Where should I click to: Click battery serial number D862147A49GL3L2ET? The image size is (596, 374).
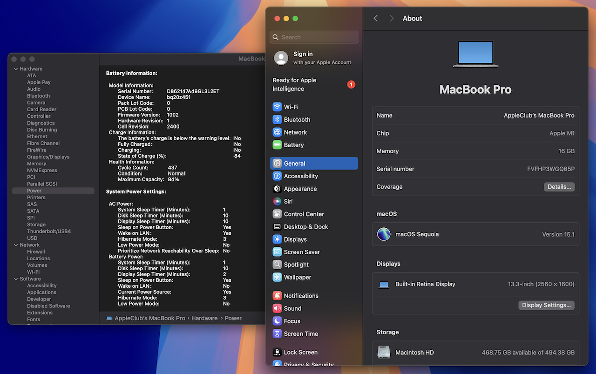193,91
